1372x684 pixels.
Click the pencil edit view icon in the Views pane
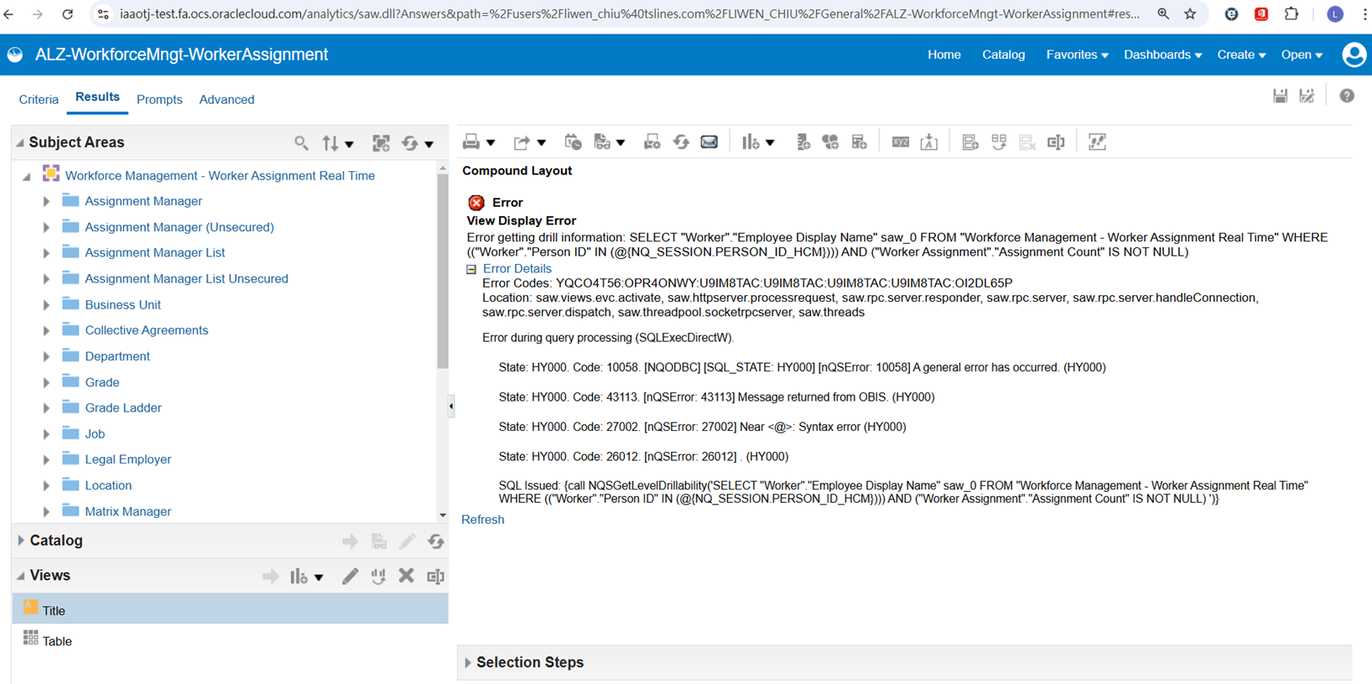click(x=350, y=576)
